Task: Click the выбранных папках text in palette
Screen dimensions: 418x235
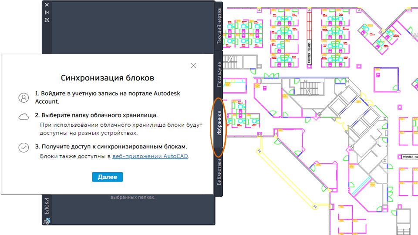Action: (x=133, y=198)
